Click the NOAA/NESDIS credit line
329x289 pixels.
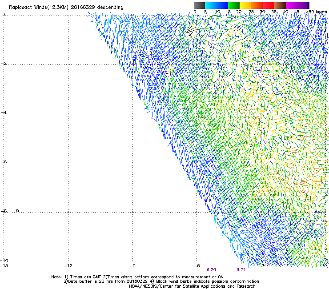(x=192, y=286)
